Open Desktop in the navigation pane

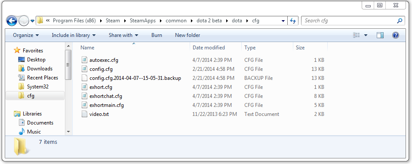(36, 60)
